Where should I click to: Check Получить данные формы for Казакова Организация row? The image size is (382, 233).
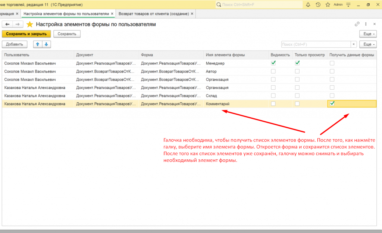(332, 87)
